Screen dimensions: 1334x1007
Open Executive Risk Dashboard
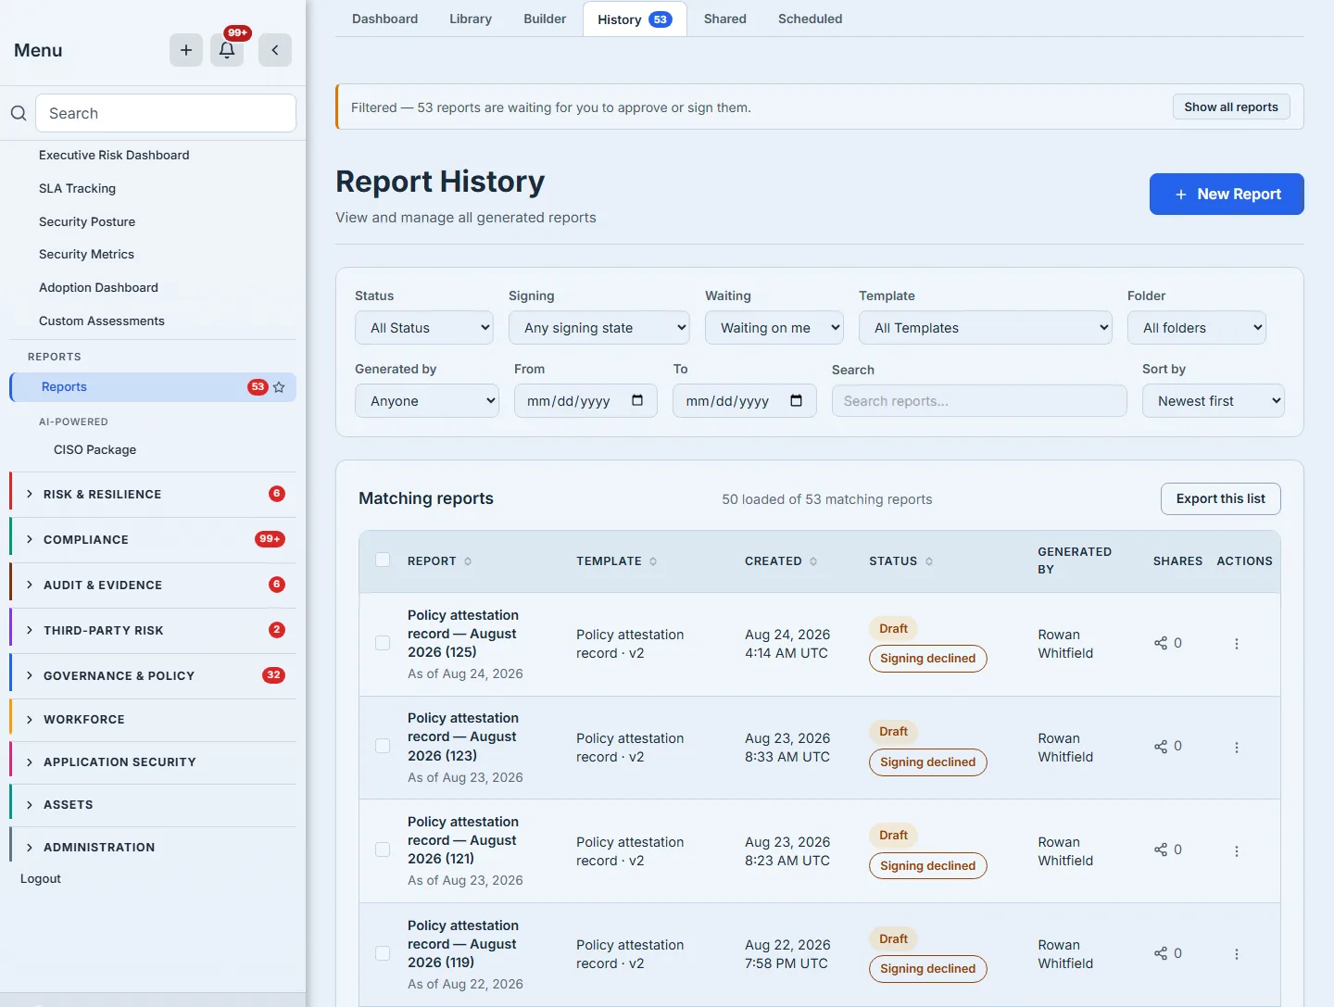[114, 156]
